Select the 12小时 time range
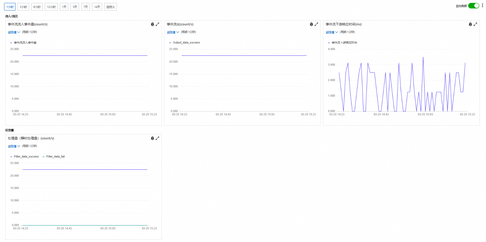486x242 pixels. 51,7
